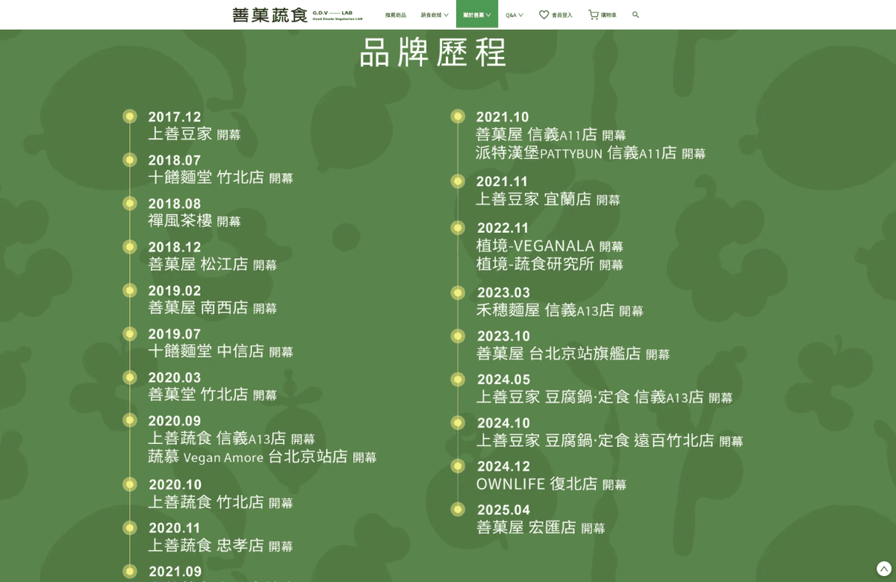Viewport: 896px width, 582px height.
Task: Click the search magnifier icon
Action: click(x=635, y=14)
